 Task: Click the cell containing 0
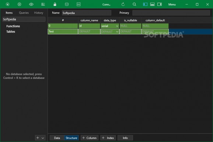[63, 26]
